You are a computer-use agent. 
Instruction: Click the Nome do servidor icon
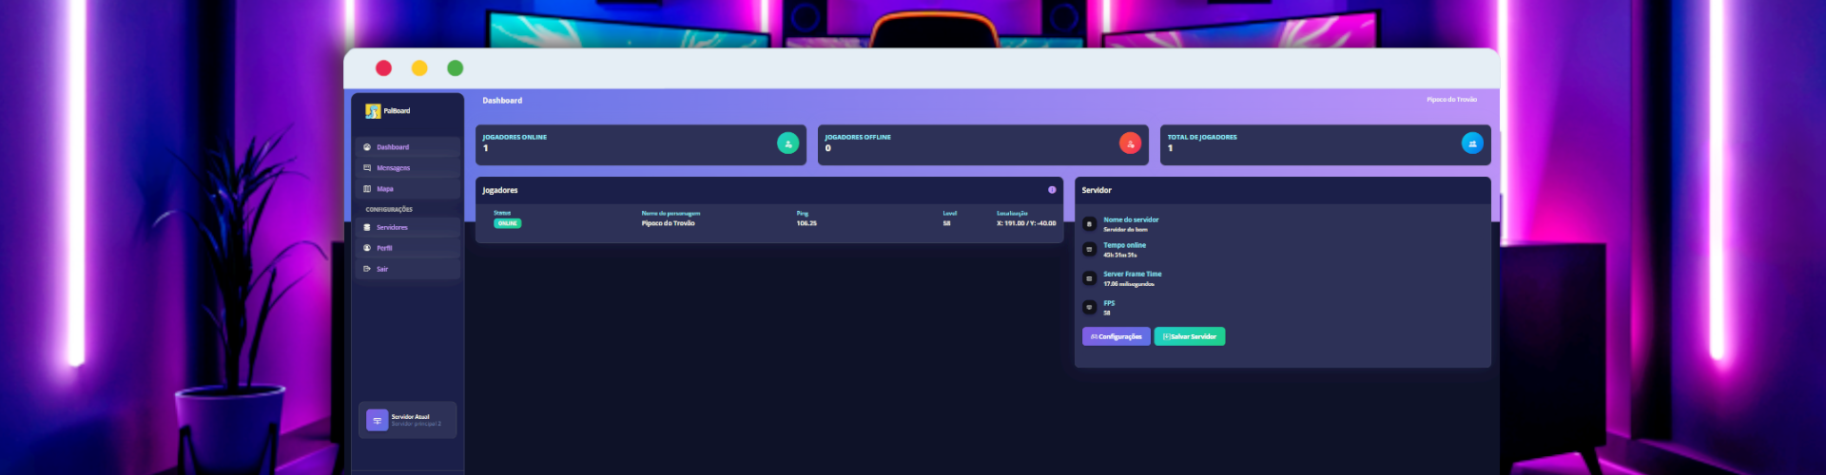click(1090, 224)
